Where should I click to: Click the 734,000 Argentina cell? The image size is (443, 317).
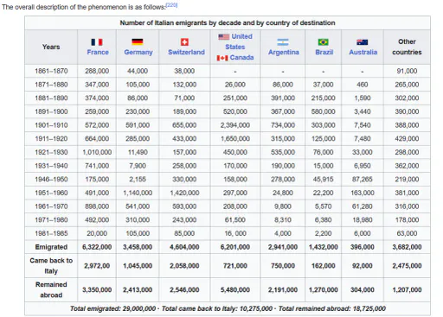[x=283, y=125]
